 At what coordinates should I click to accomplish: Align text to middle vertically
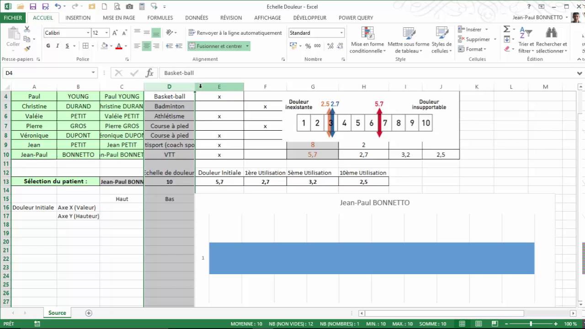146,33
